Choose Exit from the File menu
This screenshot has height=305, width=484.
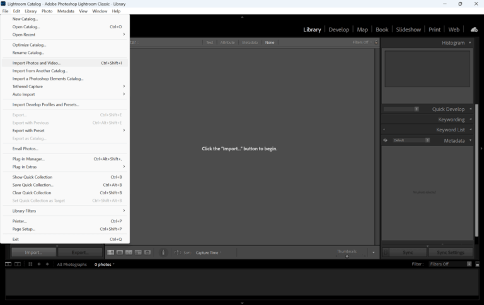(65, 239)
